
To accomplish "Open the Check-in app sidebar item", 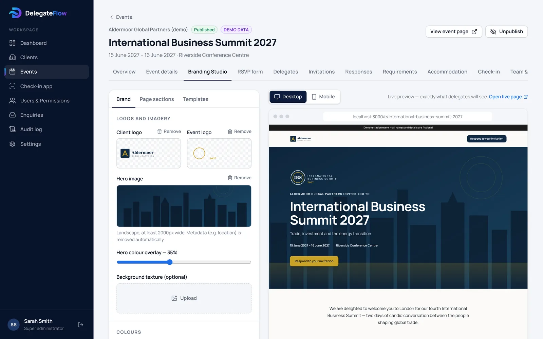I will [x=47, y=86].
